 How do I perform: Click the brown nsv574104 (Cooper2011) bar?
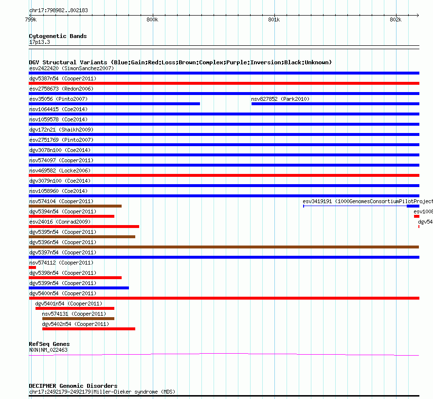(x=75, y=206)
